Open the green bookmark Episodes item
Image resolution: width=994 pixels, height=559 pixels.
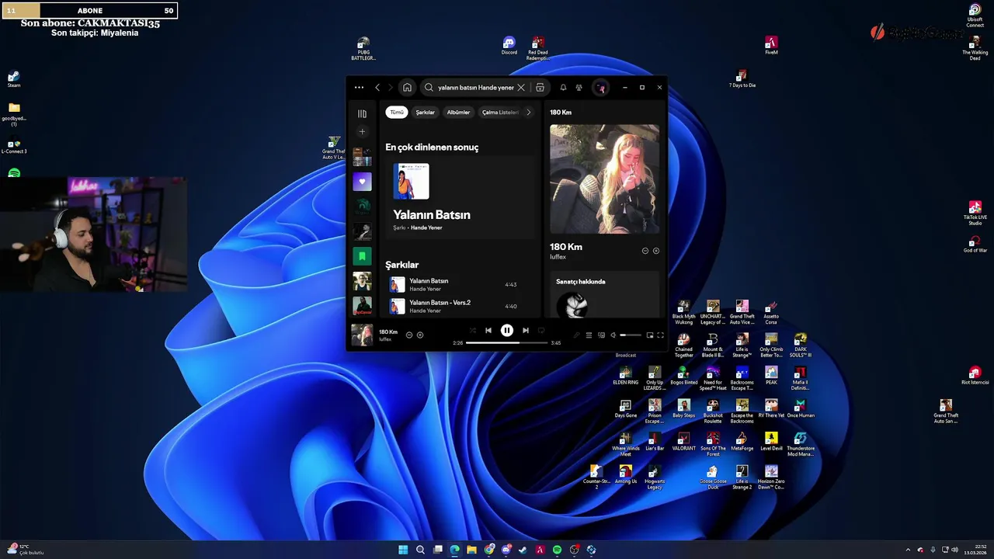pos(362,255)
